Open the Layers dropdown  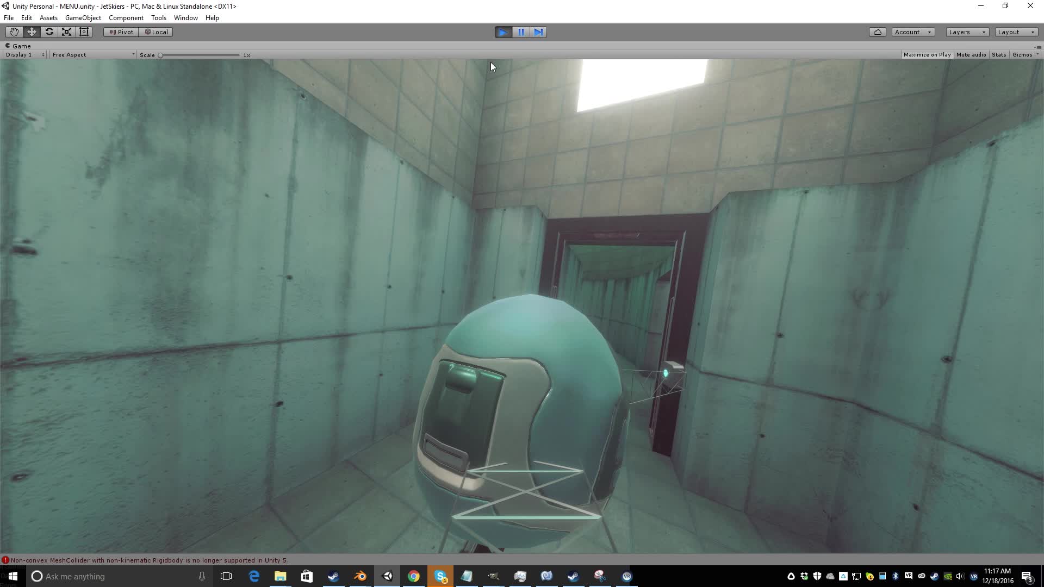click(967, 32)
